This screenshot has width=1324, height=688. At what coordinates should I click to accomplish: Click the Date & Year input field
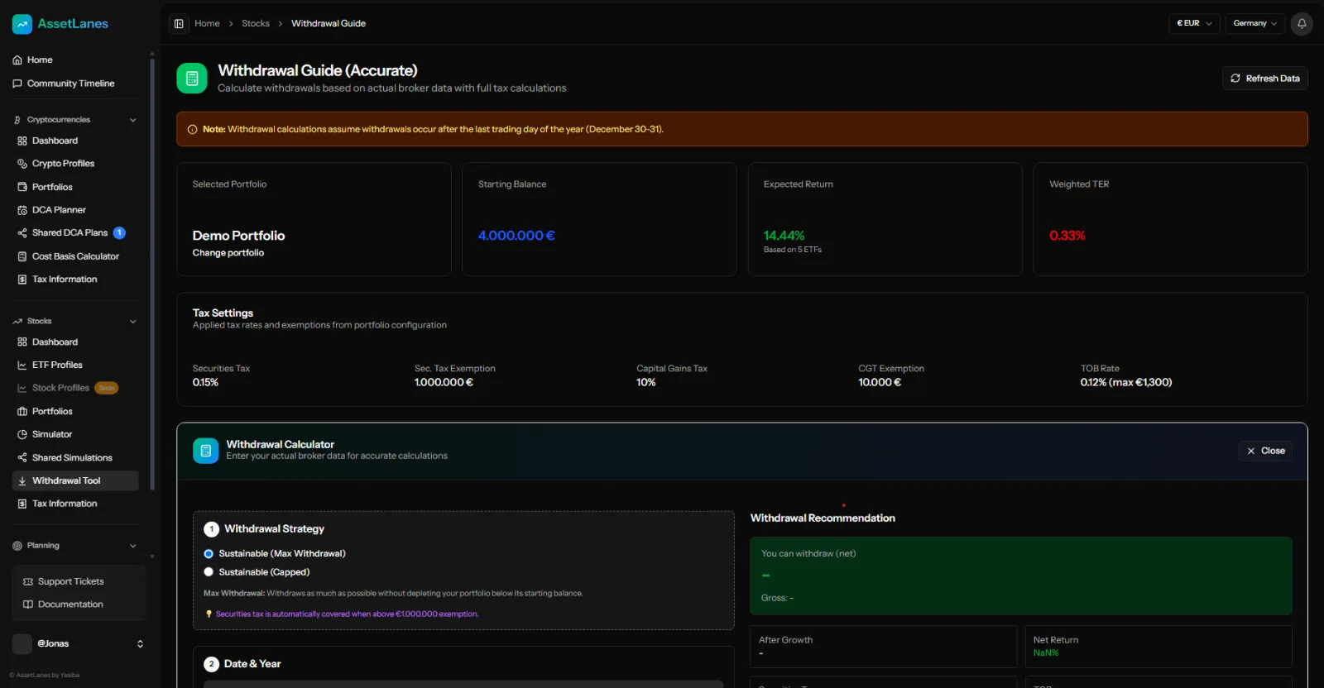pos(463,684)
